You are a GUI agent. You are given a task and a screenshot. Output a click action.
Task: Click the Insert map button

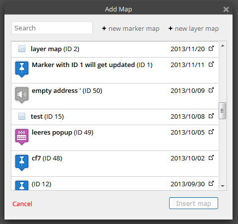click(193, 203)
